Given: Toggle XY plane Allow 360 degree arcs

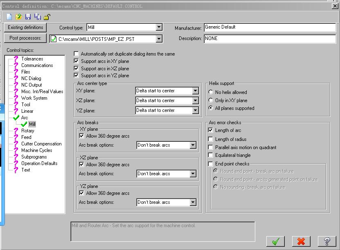Looking at the screenshot, I should click(x=81, y=136).
